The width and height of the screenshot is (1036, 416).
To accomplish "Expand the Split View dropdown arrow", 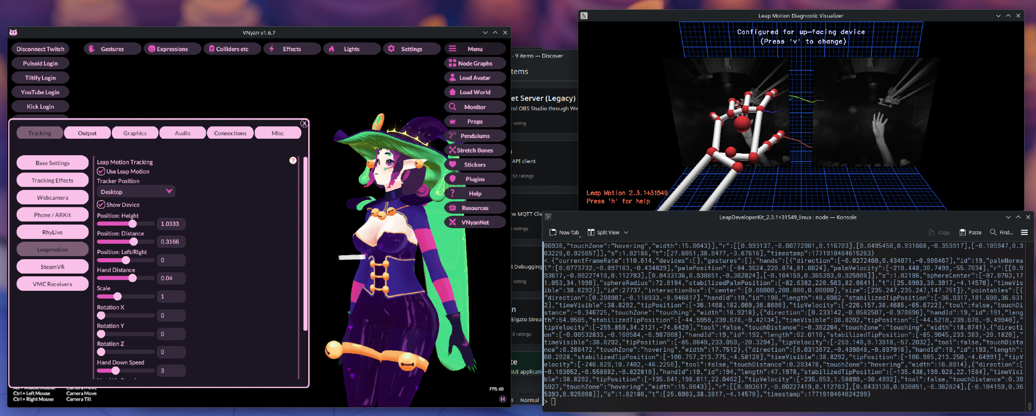I will [626, 232].
